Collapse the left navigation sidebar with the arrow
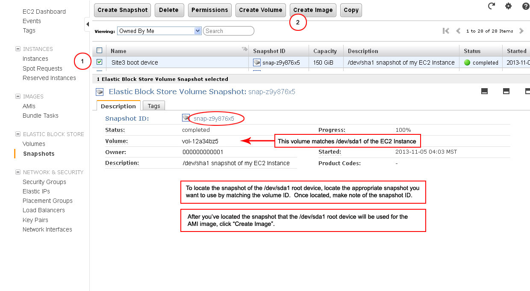Screen dimensions: 530x291 click(87, 24)
